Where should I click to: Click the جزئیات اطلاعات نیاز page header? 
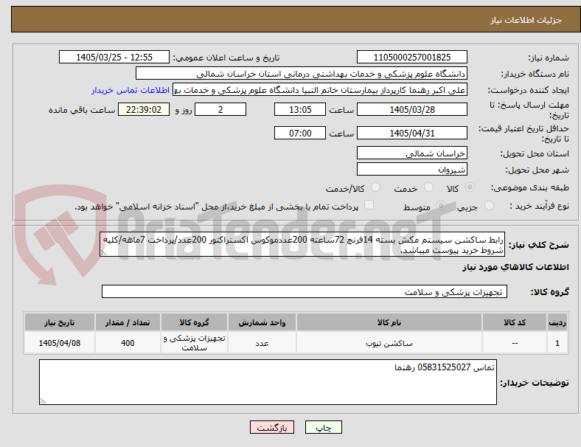click(526, 20)
